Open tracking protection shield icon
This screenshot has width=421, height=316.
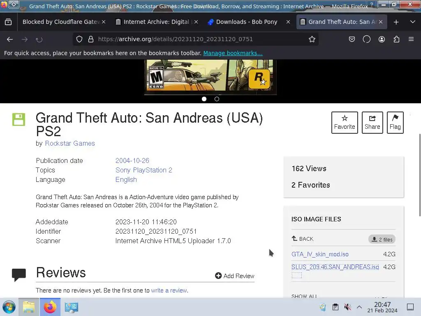[79, 39]
